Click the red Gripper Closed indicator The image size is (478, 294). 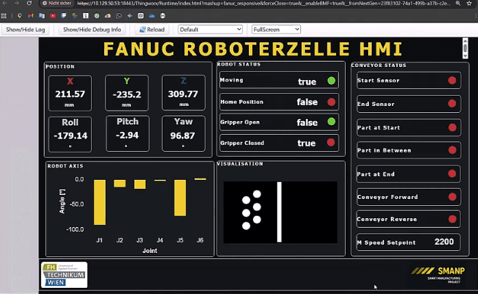331,142
